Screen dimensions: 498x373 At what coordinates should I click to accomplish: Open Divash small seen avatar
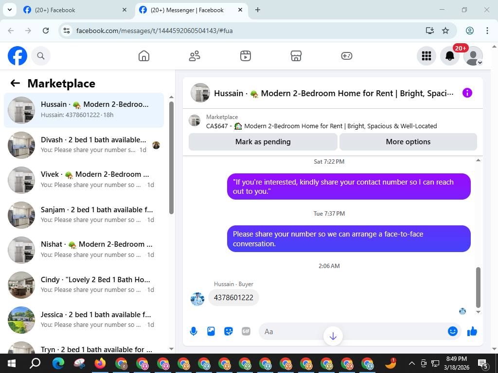(x=156, y=145)
